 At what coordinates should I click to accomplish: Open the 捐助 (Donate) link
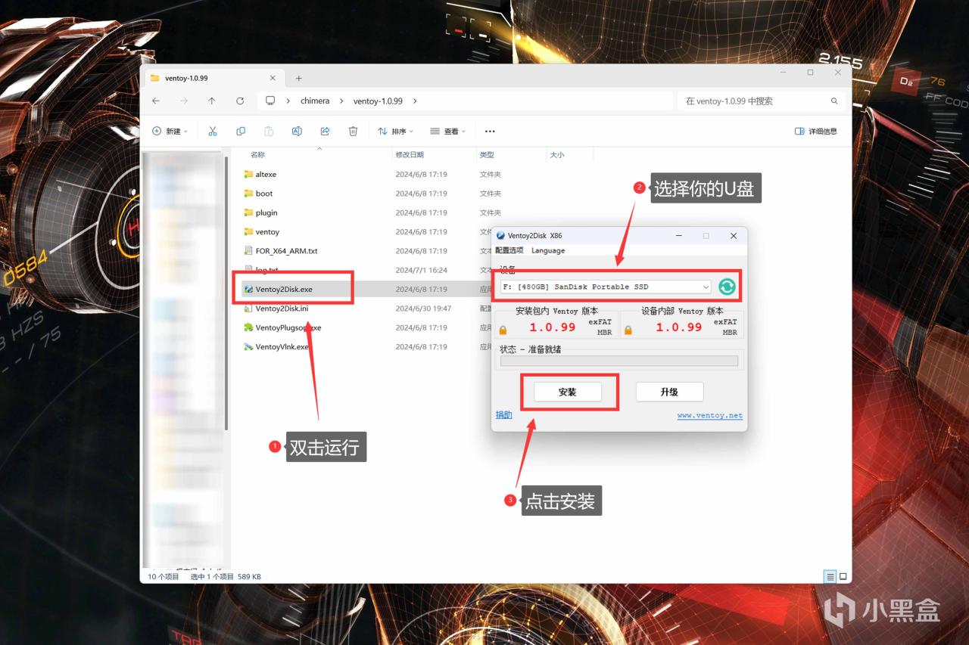tap(503, 414)
